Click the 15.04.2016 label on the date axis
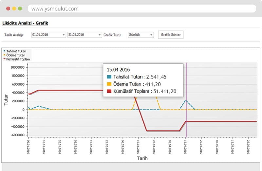262x171 pixels. coord(186,146)
